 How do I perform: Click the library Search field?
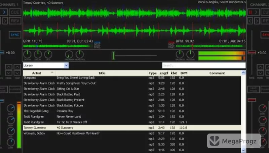tap(204, 65)
